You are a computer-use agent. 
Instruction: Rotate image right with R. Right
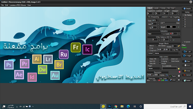pos(187,56)
